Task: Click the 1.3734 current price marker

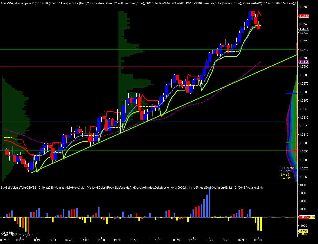Action: 304,29
